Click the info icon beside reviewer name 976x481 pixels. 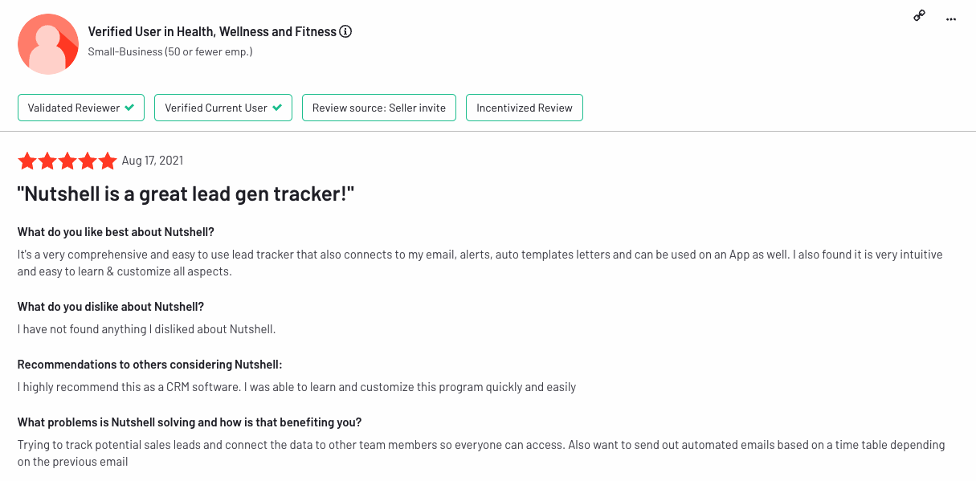[x=345, y=32]
